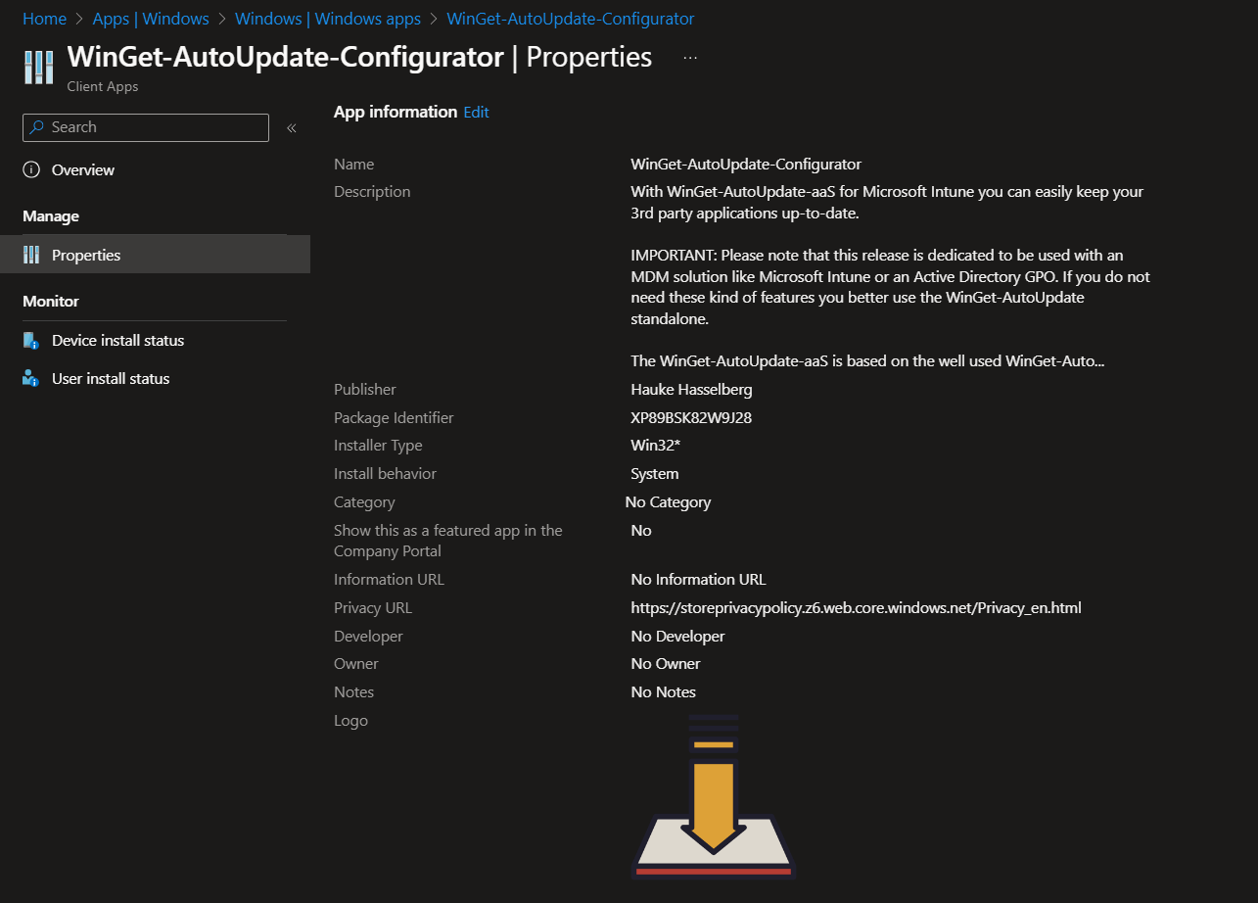Edit the App information section
The height and width of the screenshot is (903, 1258).
tap(476, 113)
